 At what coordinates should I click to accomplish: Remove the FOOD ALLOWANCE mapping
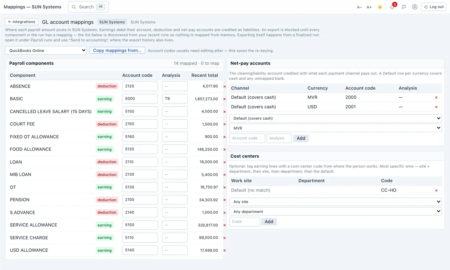pyautogui.click(x=224, y=149)
